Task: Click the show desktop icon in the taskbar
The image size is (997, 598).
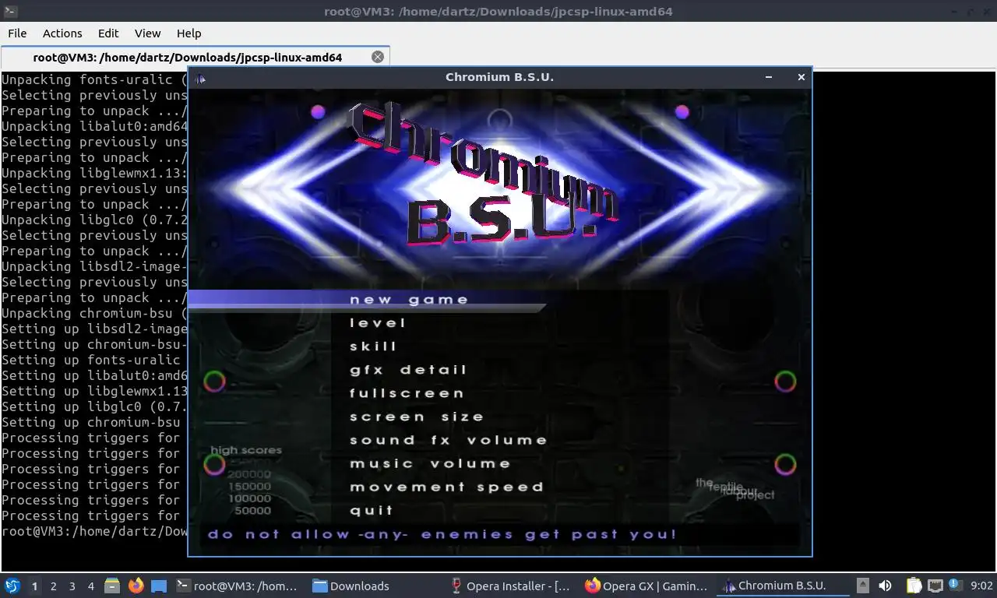Action: tap(159, 586)
